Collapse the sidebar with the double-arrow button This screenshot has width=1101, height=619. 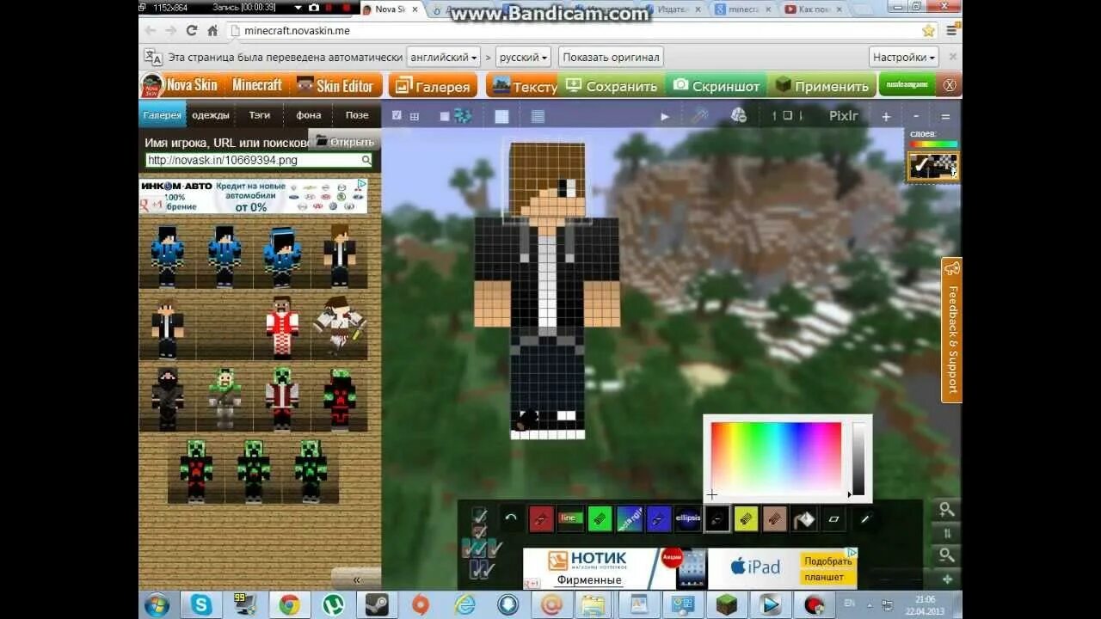(x=356, y=579)
